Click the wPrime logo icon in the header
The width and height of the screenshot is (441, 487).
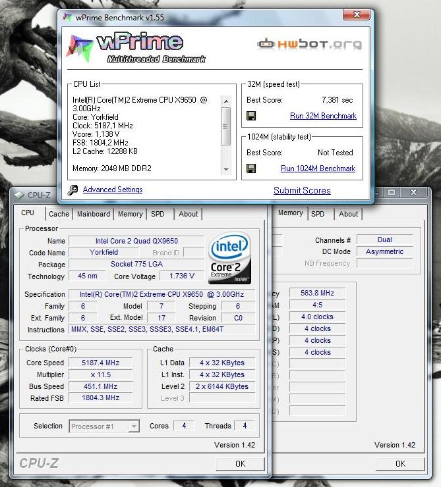point(80,49)
